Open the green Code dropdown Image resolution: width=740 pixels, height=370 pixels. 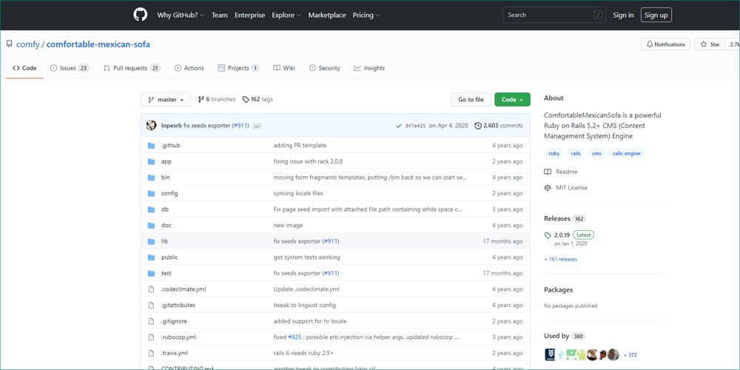point(512,100)
